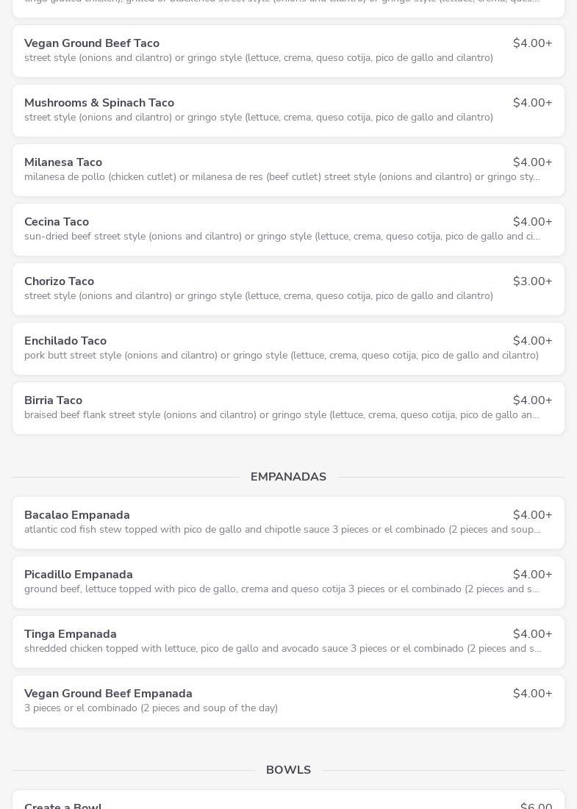Click the Empanadas section heading
The width and height of the screenshot is (577, 809).
click(288, 477)
